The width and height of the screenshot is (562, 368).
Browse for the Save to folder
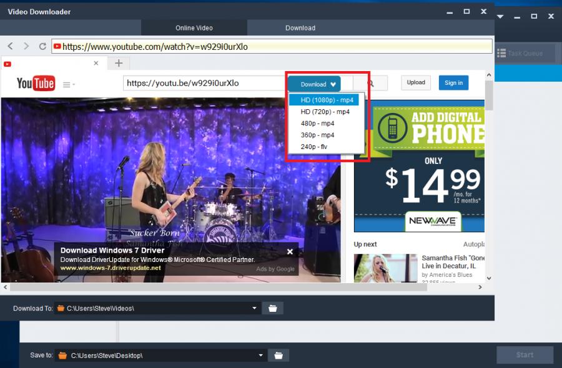pos(279,356)
